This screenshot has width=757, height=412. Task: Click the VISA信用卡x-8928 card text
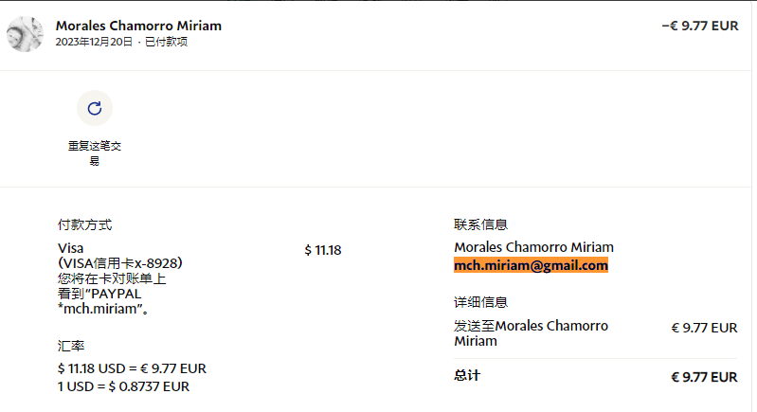click(x=120, y=263)
